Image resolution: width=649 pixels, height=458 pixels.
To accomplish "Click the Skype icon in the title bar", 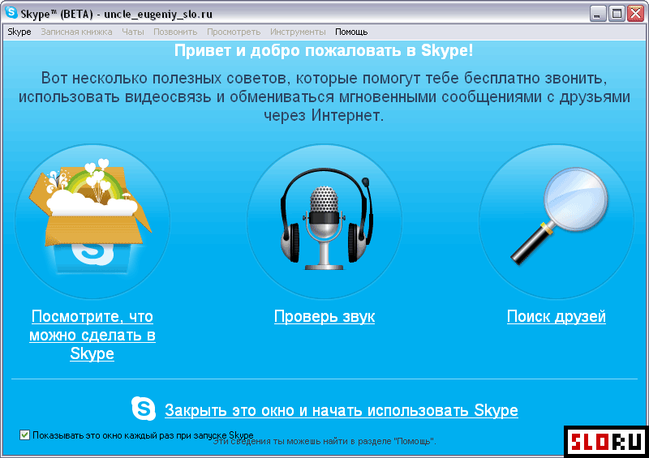I will (x=11, y=12).
